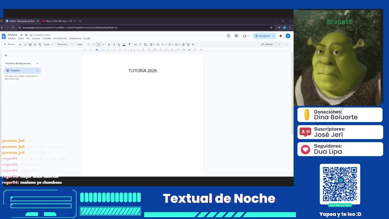Select Pestaña 1 in the sidebar
This screenshot has width=389, height=219.
click(x=22, y=71)
